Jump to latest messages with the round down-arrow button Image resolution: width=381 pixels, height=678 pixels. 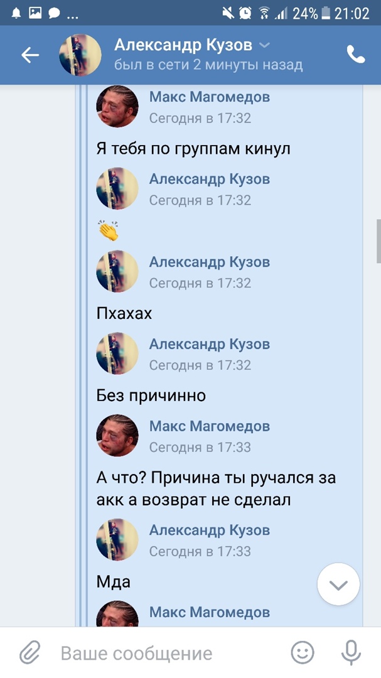338,584
